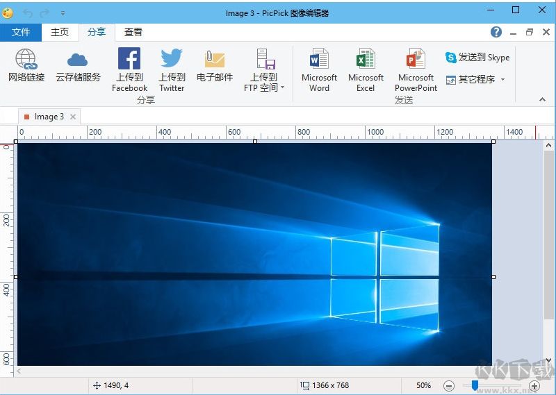Zoom out with the minus button
Viewport: 556px width, 395px height.
[x=449, y=385]
